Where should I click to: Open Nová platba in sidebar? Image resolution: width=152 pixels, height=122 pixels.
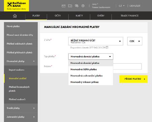21,26
